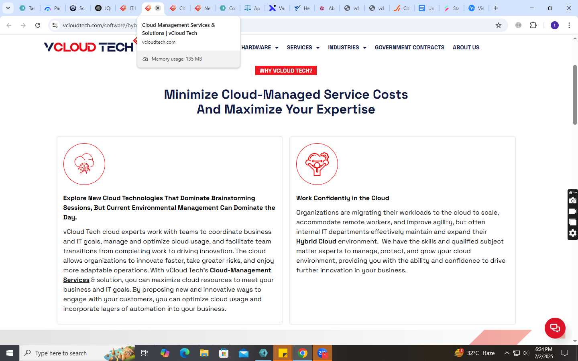Switch to the 'Un' tab

pos(427,8)
